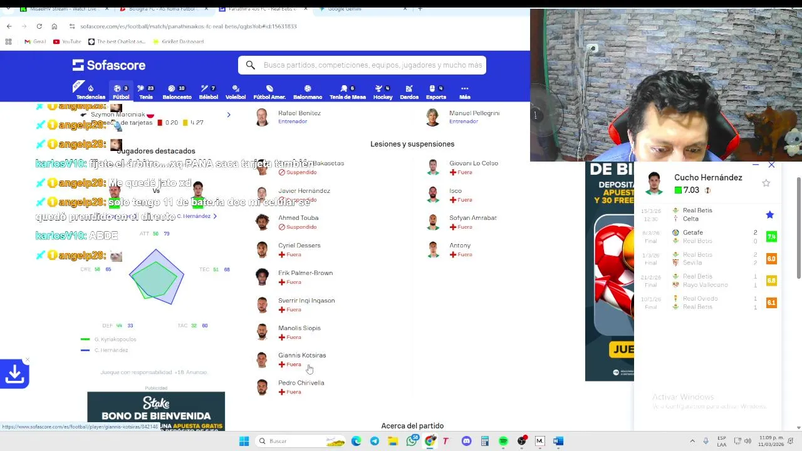The image size is (802, 451).
Task: Open Discord from the taskbar
Action: pyautogui.click(x=466, y=441)
